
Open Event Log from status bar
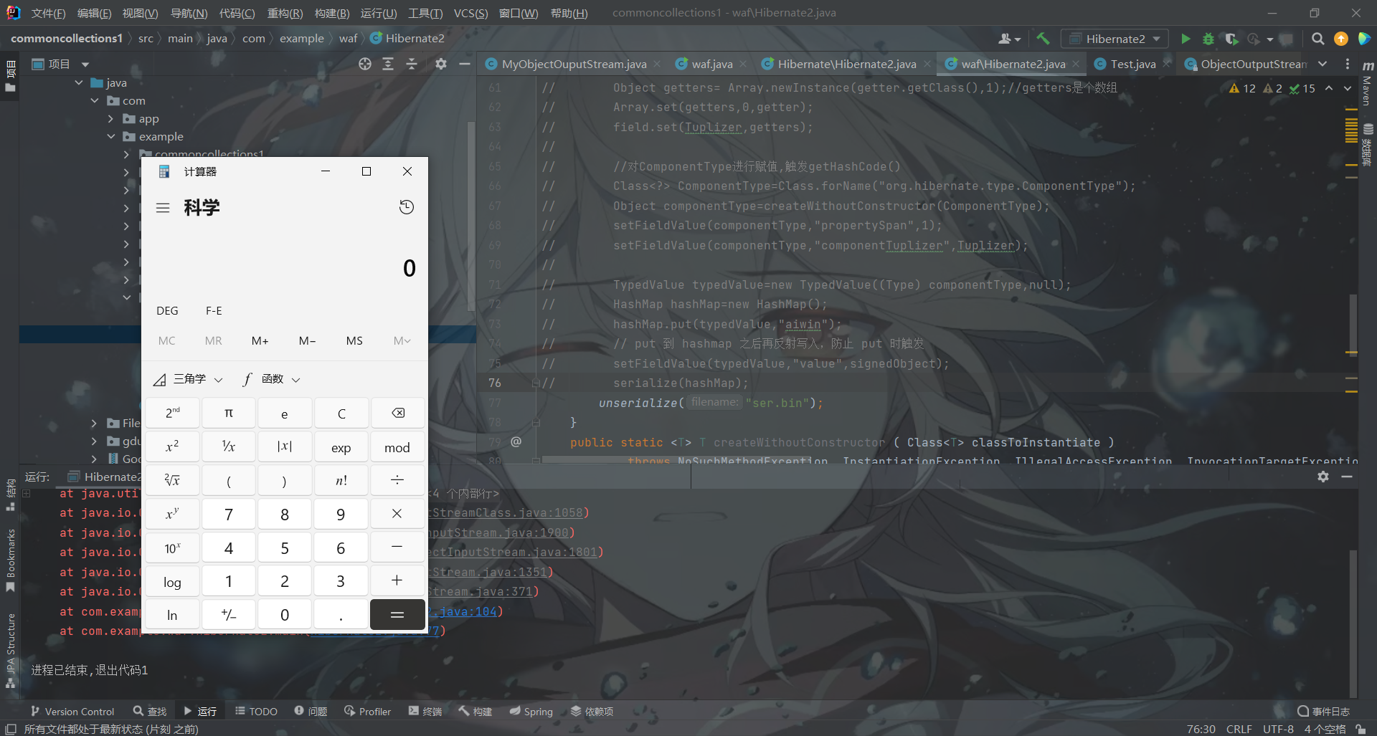click(1324, 711)
